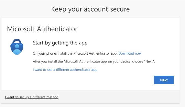
Task: Click the Start by getting the app subheading
Action: [60, 43]
